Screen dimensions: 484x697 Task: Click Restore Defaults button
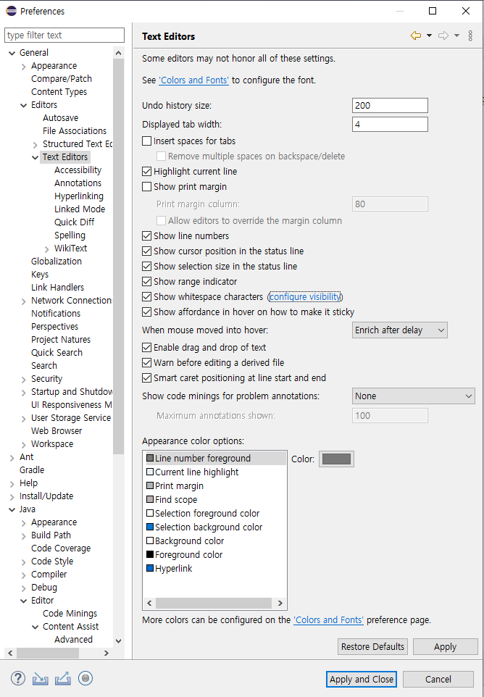(372, 646)
